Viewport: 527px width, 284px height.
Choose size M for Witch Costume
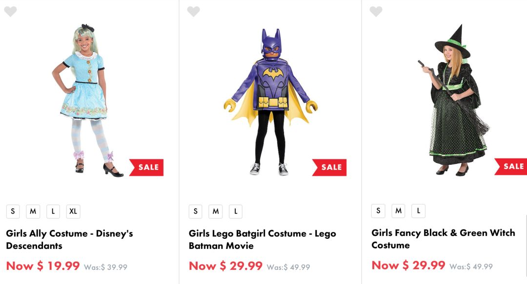(x=398, y=211)
